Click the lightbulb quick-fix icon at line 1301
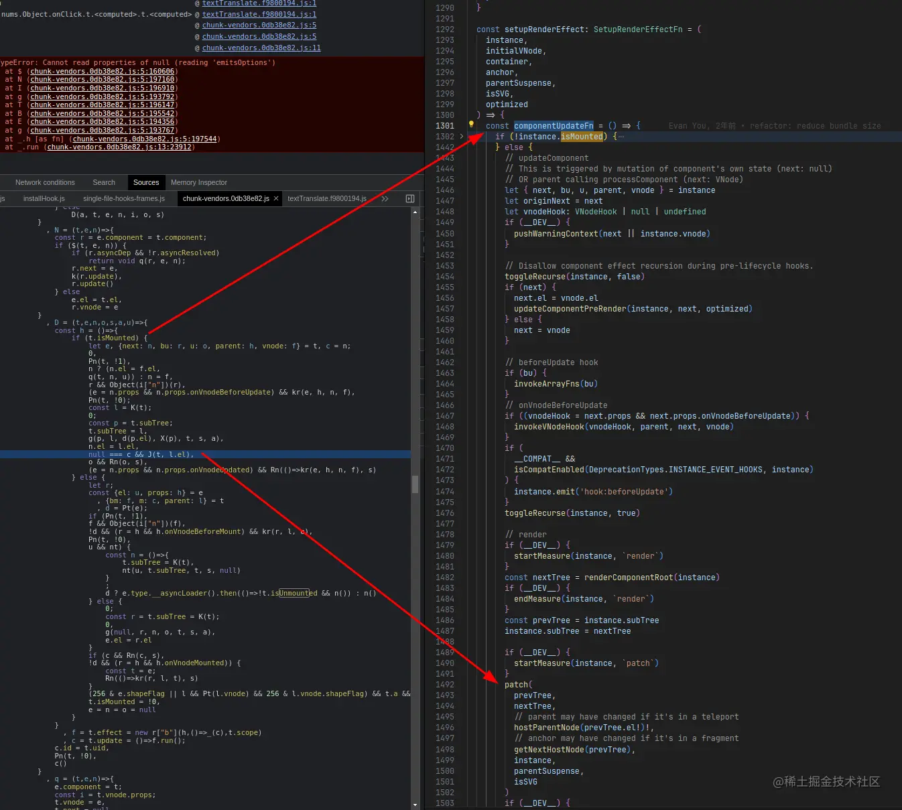The height and width of the screenshot is (810, 902). tap(471, 124)
